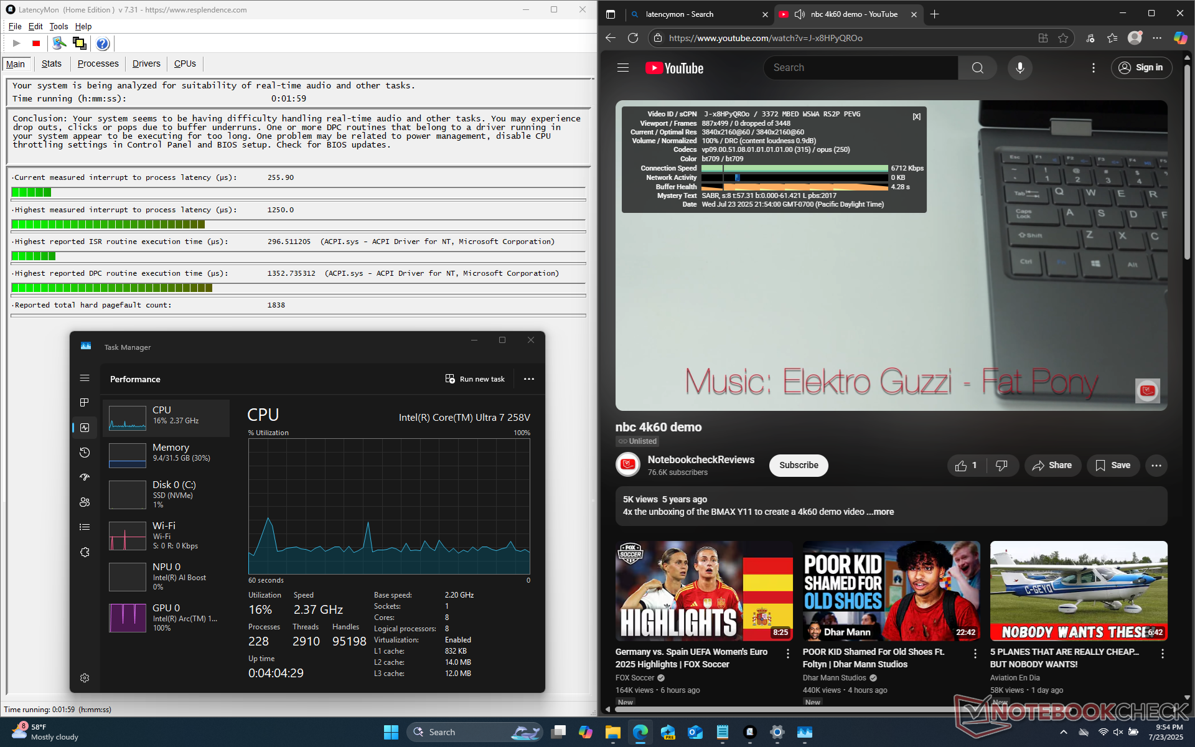Click the green Start monitoring play icon
1195x747 pixels.
click(17, 44)
